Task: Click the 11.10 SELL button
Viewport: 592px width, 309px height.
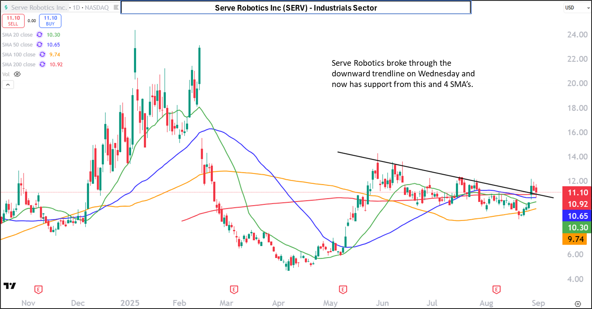Action: (13, 21)
